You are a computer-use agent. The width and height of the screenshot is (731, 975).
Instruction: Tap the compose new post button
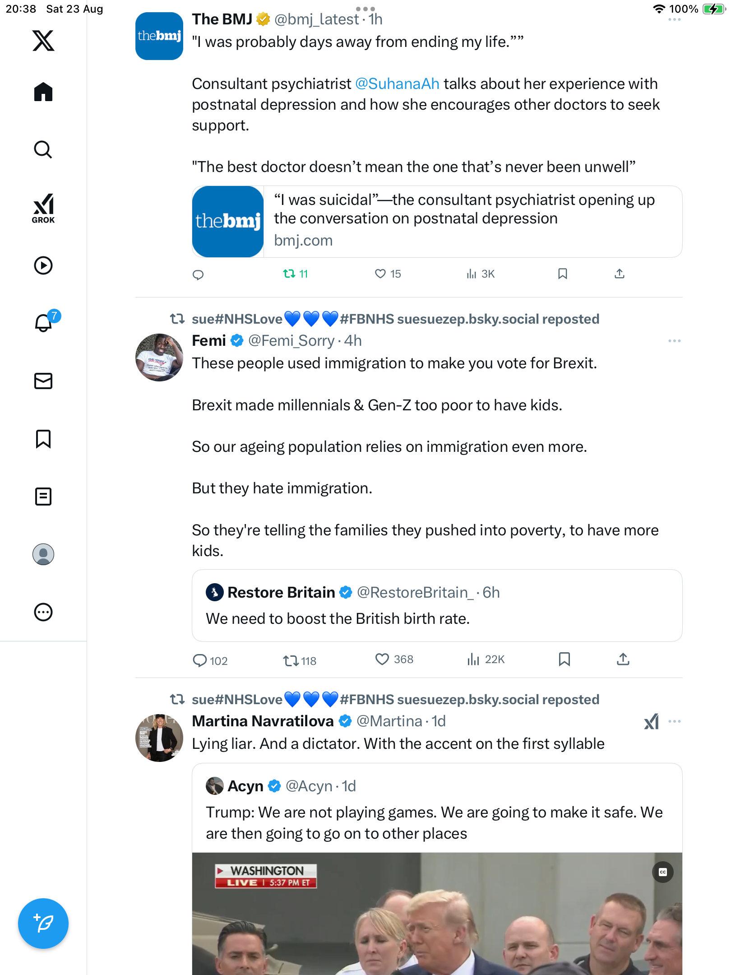click(x=43, y=924)
